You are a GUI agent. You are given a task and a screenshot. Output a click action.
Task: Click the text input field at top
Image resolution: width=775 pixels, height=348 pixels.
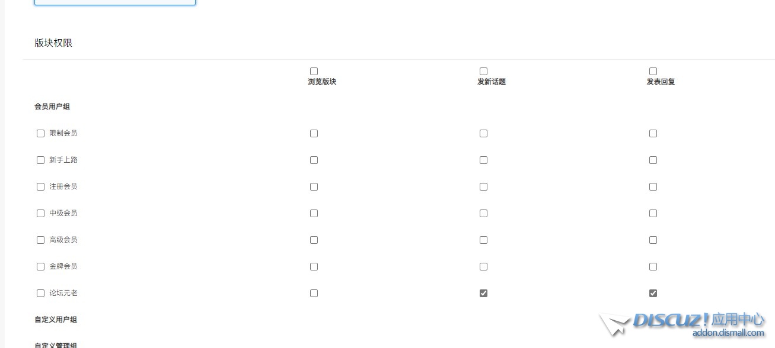114,2
